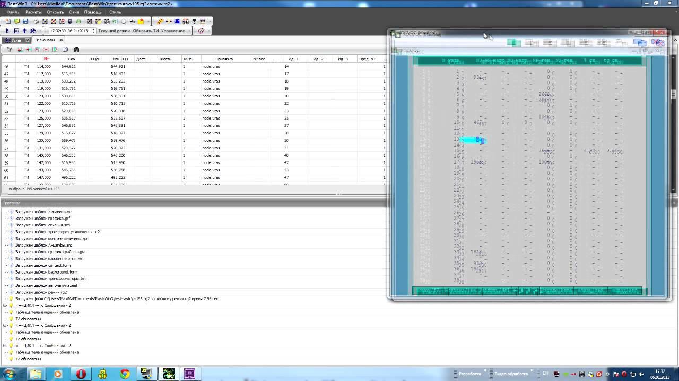Click Управление button
The width and height of the screenshot is (679, 381).
click(173, 31)
